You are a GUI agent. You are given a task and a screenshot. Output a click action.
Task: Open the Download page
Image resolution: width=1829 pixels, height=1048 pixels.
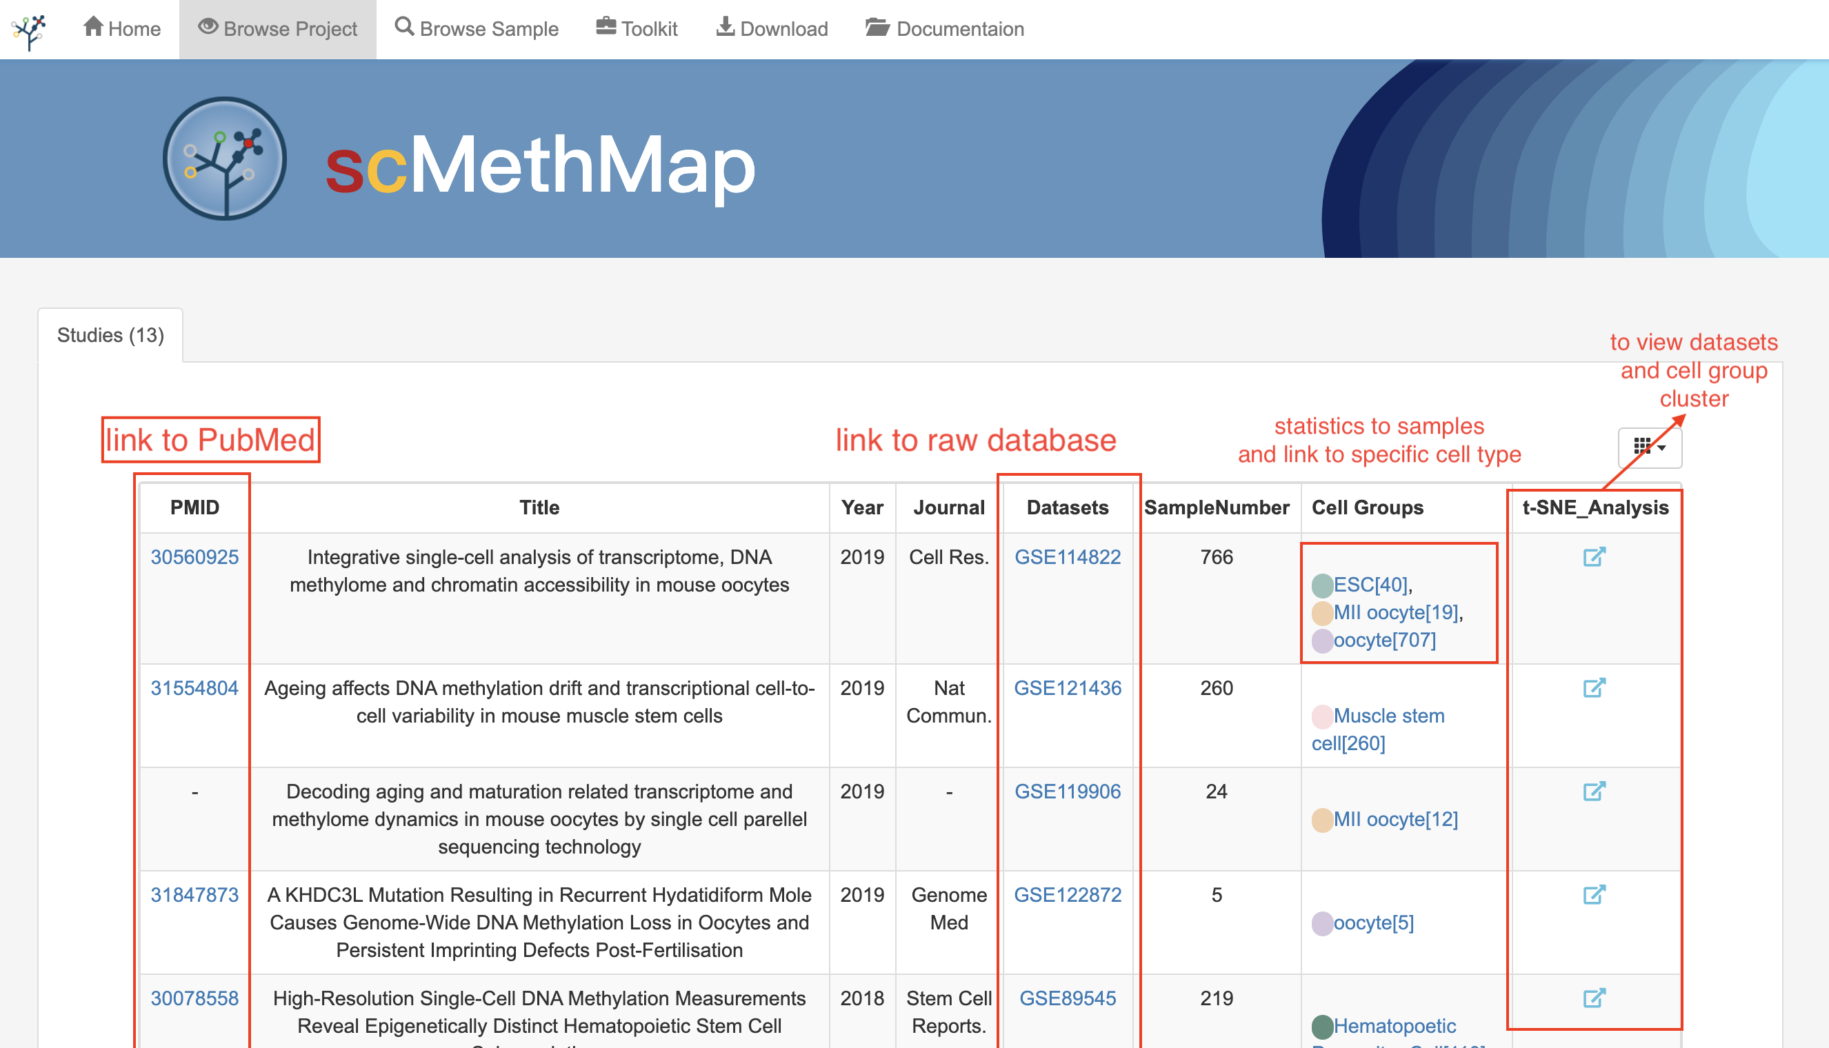click(x=772, y=29)
